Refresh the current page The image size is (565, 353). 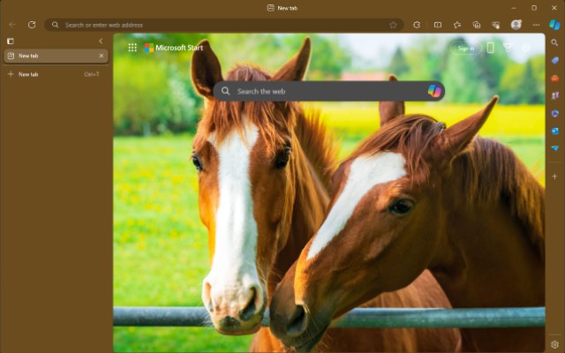[32, 25]
